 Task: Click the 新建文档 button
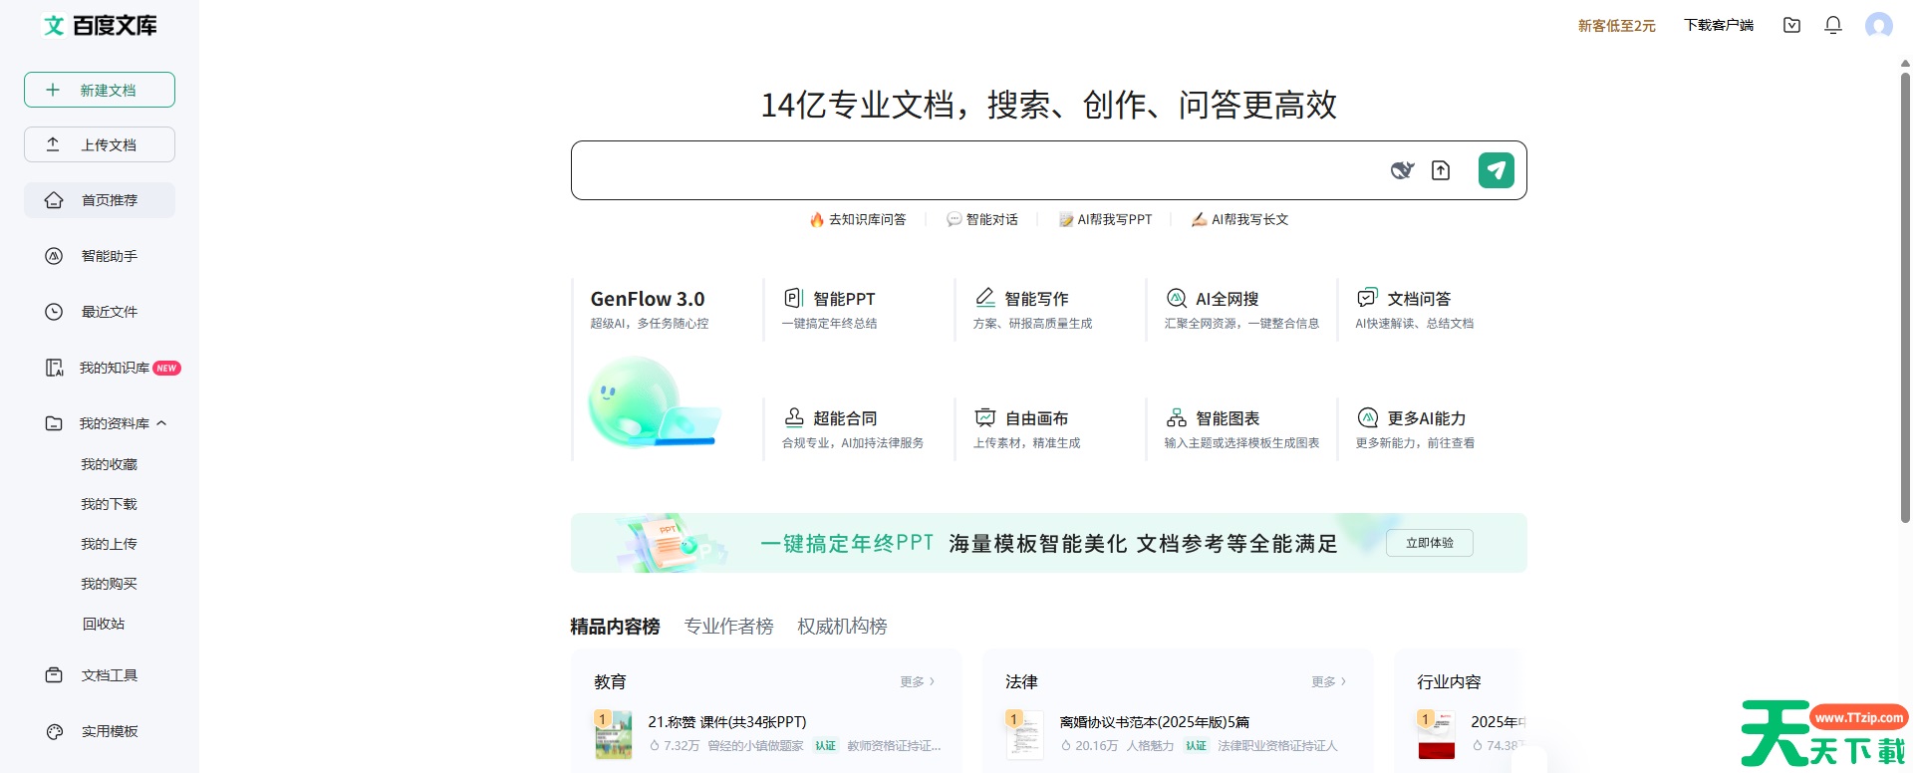pyautogui.click(x=100, y=90)
